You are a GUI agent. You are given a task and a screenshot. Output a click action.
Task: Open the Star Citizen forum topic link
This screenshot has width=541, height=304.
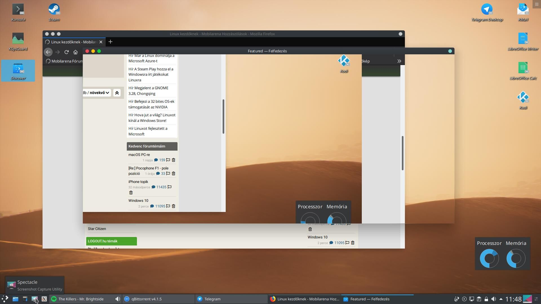point(97,229)
